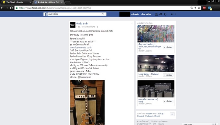
Task: Open the Gibson Goldtop guitar photo
Action: 87,102
